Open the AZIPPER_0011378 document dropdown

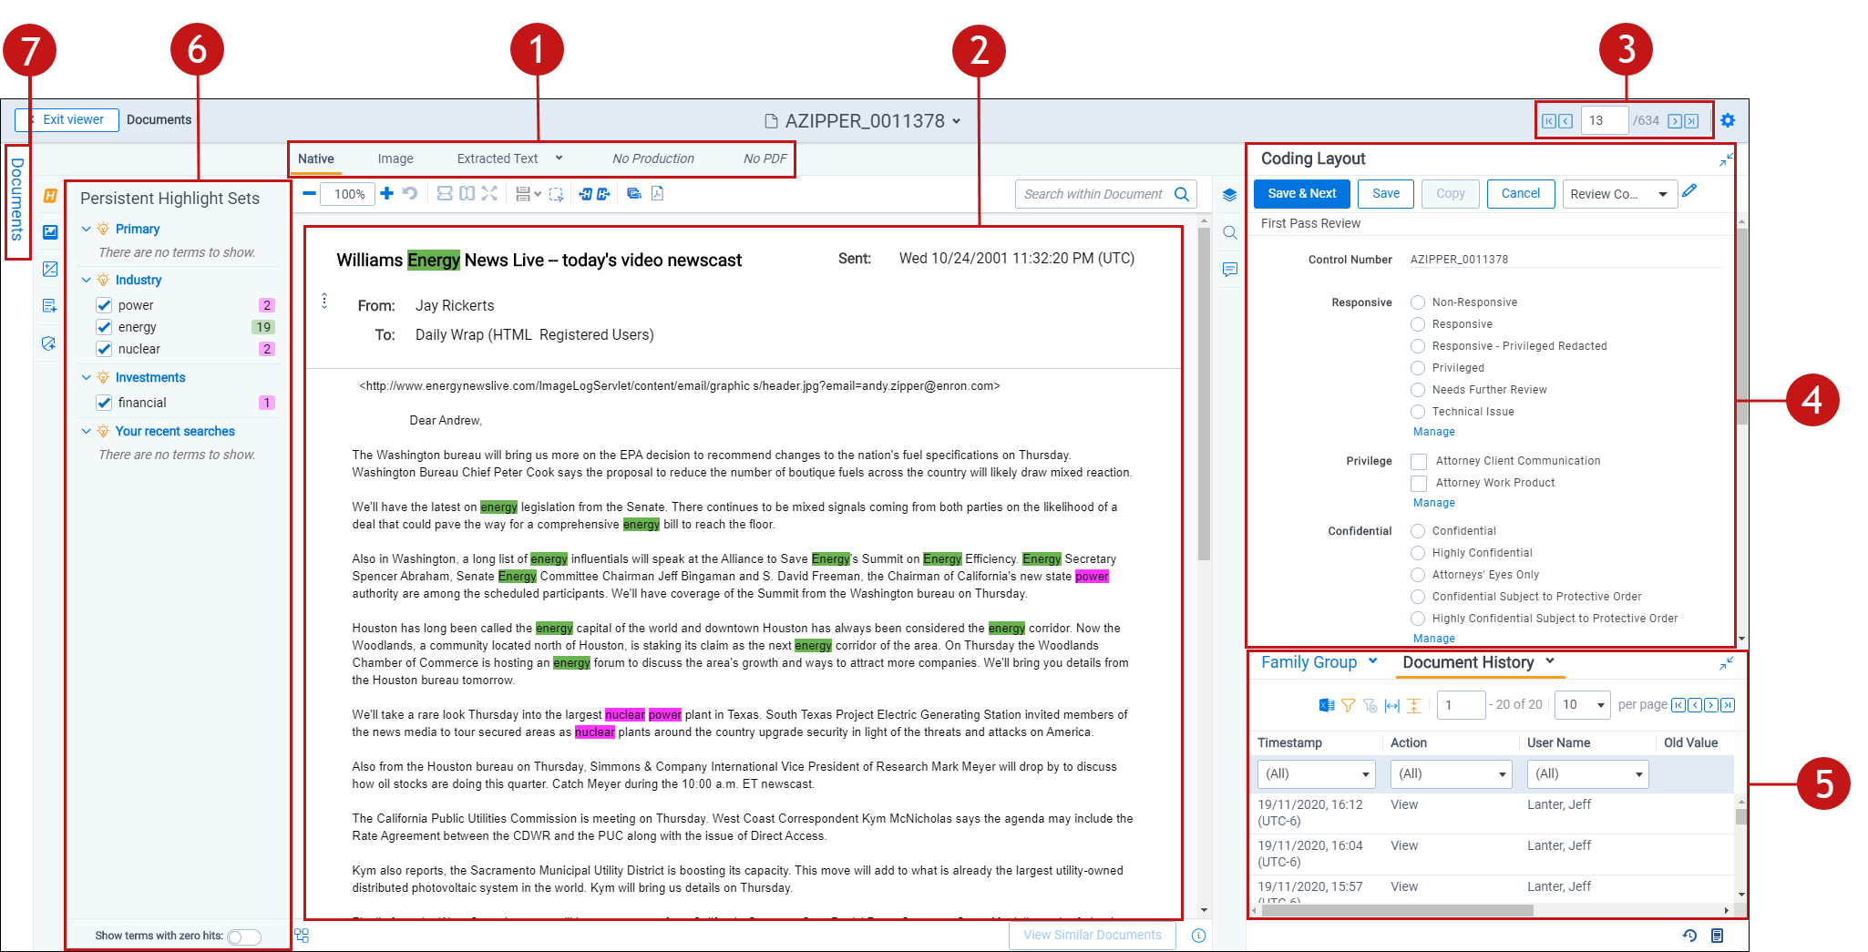[956, 121]
